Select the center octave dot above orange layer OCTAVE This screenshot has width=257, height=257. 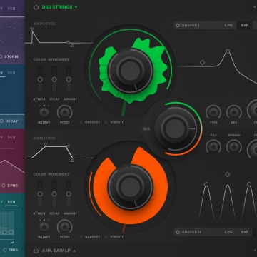pyautogui.click(x=44, y=220)
